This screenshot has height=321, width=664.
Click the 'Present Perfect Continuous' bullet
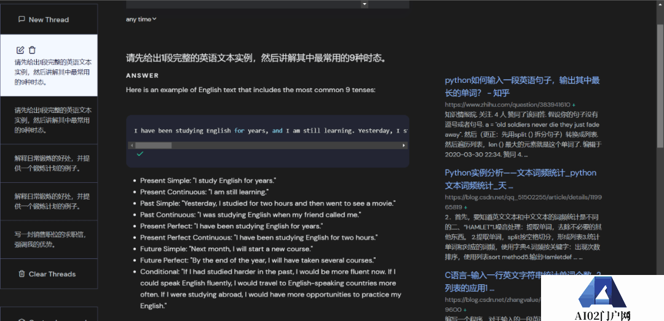click(259, 238)
